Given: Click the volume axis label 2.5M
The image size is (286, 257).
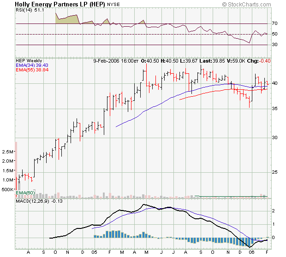Looking at the screenshot, I should 7,152.
